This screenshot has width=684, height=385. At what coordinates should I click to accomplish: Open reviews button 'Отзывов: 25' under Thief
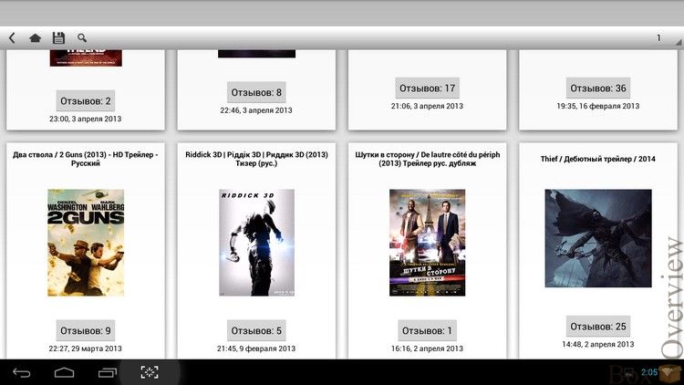[x=598, y=327]
